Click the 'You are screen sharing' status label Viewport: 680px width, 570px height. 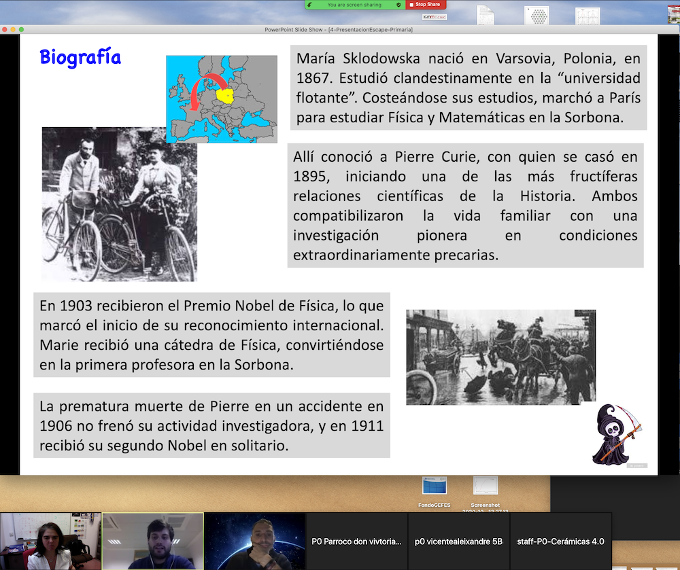click(354, 5)
